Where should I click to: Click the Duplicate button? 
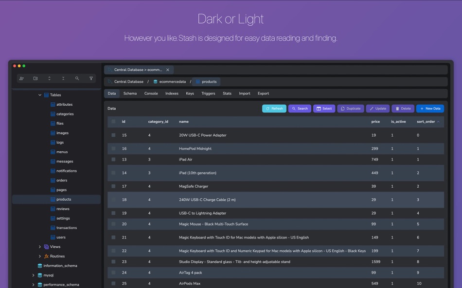click(x=351, y=109)
